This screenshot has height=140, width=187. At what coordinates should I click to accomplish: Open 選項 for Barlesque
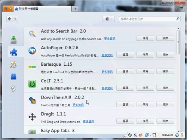click(125, 71)
